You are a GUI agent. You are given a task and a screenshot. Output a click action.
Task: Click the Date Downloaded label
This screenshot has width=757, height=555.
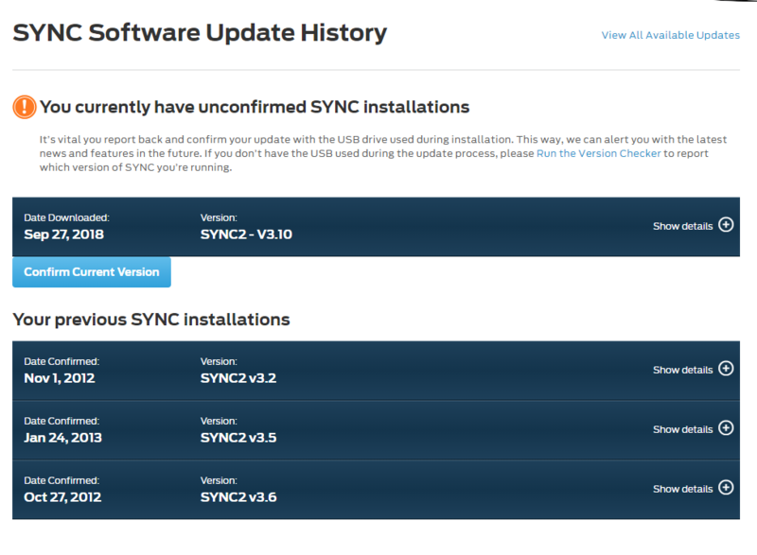(x=66, y=217)
